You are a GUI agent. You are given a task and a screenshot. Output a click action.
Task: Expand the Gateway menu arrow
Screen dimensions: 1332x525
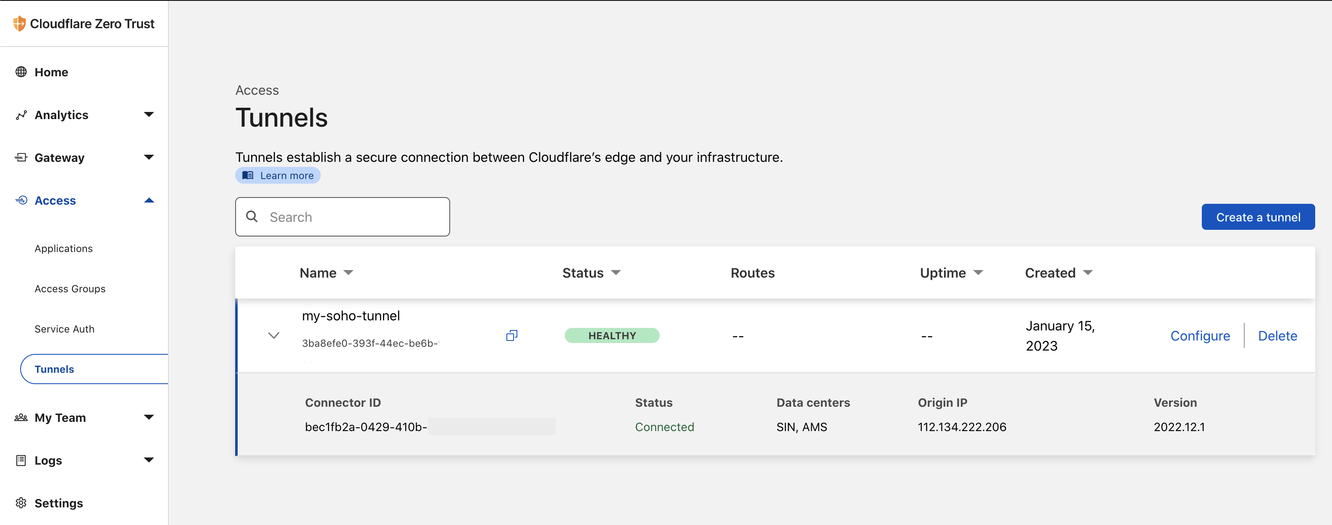149,157
